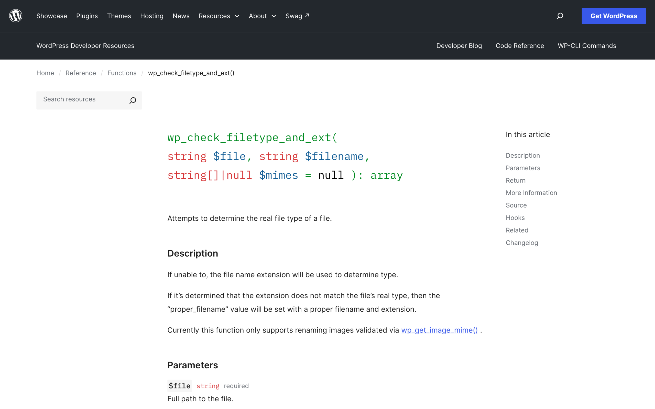The image size is (655, 409).
Task: Go to Showcase in top navigation
Action: click(52, 16)
